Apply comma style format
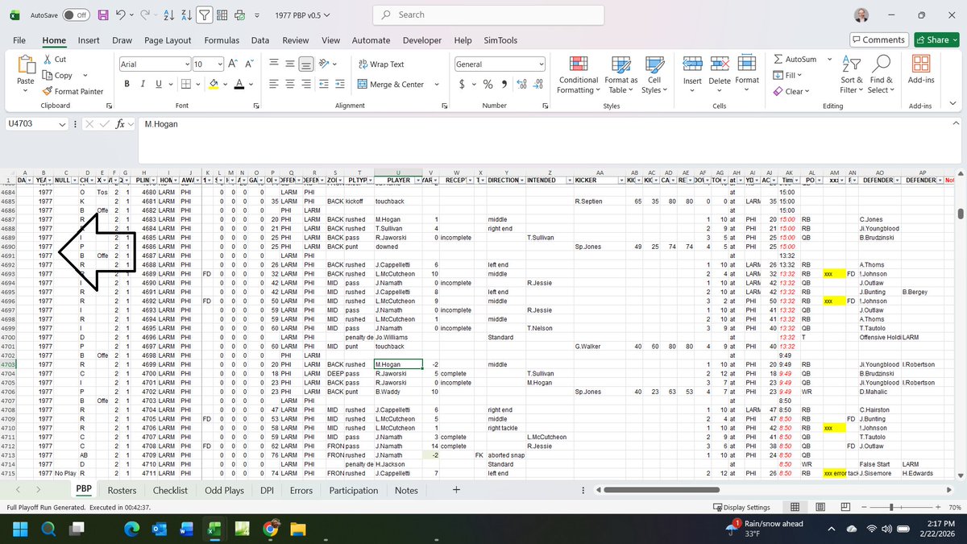The width and height of the screenshot is (967, 544). pyautogui.click(x=504, y=85)
